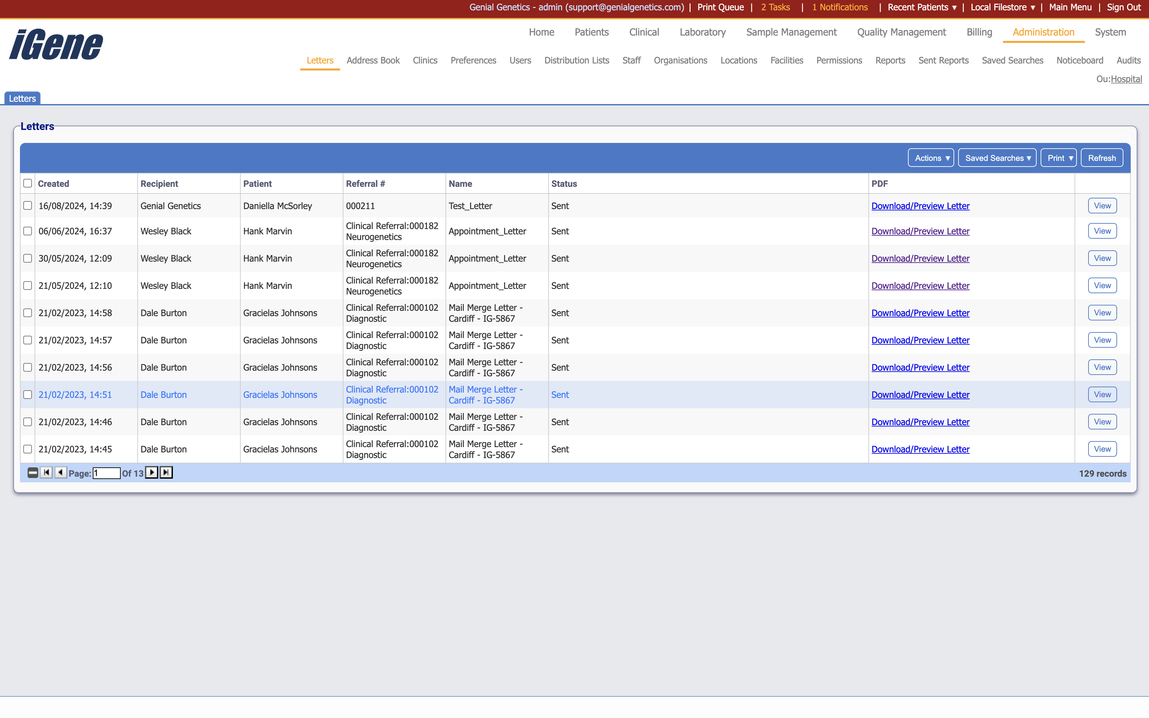The height and width of the screenshot is (718, 1149).
Task: Open Recent Patients dropdown
Action: [922, 7]
